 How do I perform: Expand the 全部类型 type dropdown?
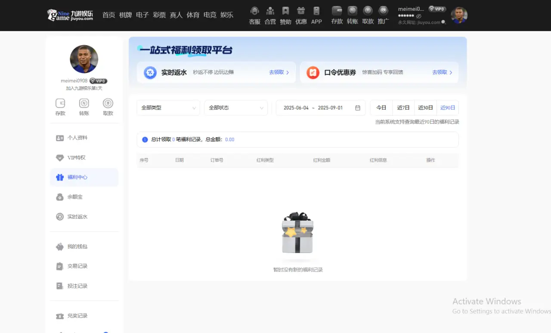tap(168, 108)
